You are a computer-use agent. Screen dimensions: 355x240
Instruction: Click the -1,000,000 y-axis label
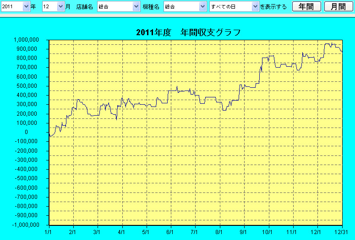(26, 225)
